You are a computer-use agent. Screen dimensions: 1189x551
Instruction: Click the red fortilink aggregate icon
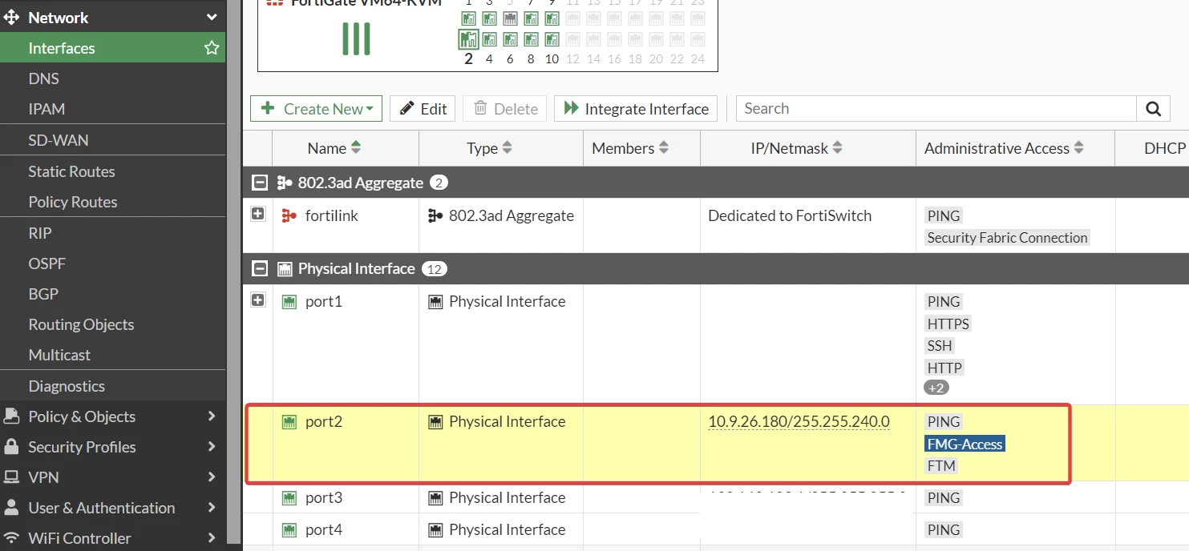tap(289, 215)
